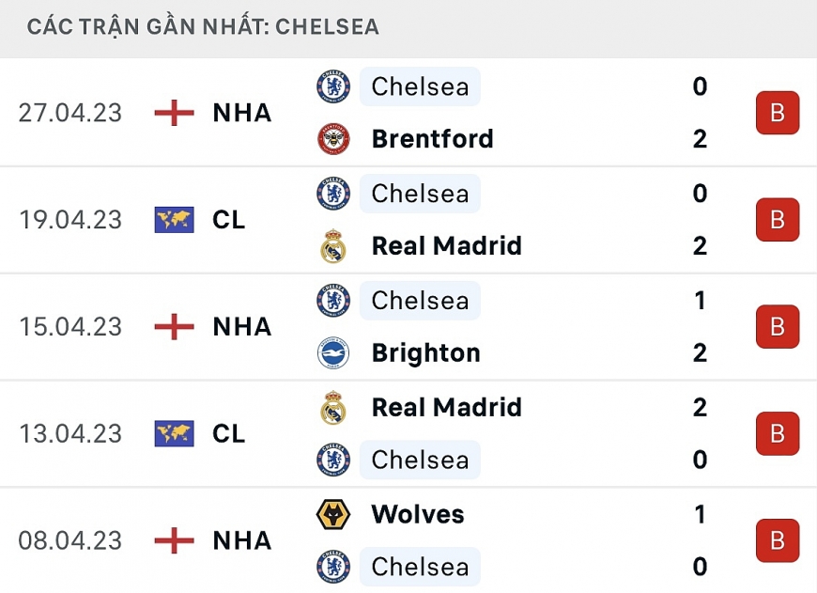This screenshot has height=593, width=817.
Task: Click the Champions League icon next to 13.04.23
Action: coord(174,434)
